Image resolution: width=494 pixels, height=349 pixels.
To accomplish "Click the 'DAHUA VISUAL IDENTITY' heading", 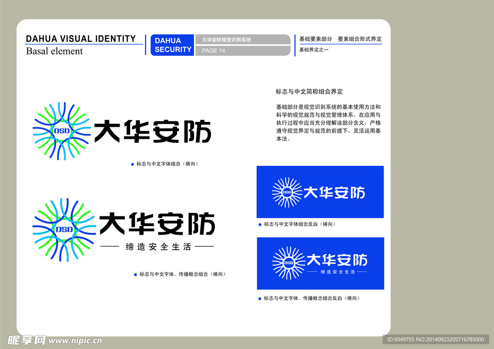I will (x=81, y=39).
